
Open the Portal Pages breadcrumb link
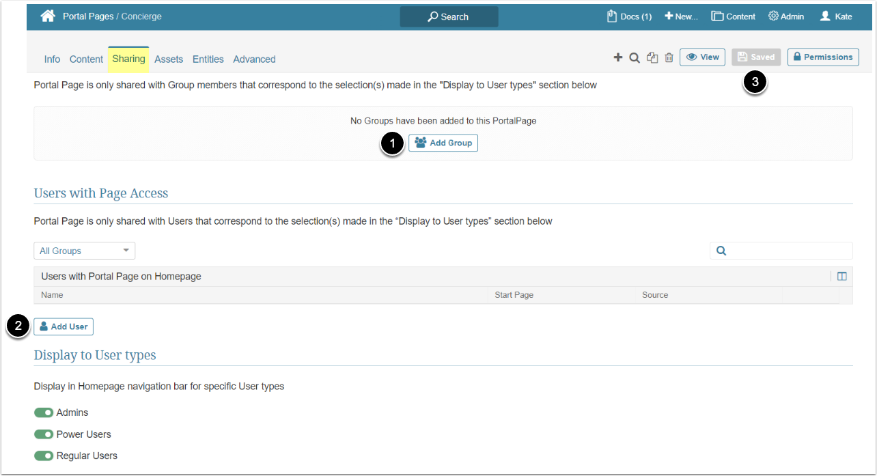(x=89, y=16)
